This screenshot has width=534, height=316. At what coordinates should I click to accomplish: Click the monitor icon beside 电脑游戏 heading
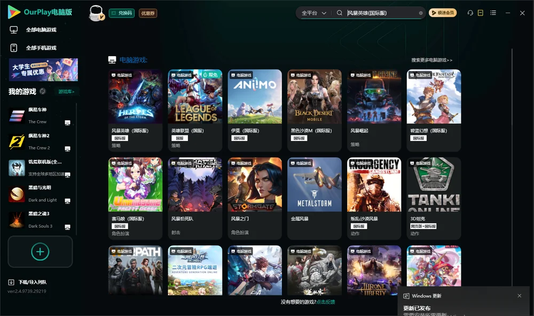pos(112,60)
